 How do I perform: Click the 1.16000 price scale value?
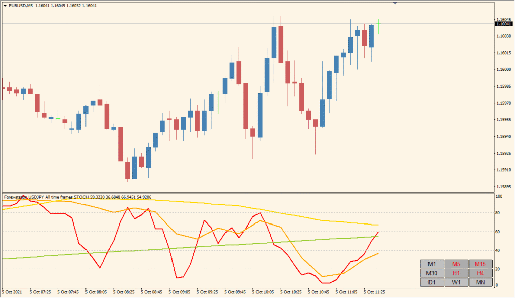(x=504, y=69)
